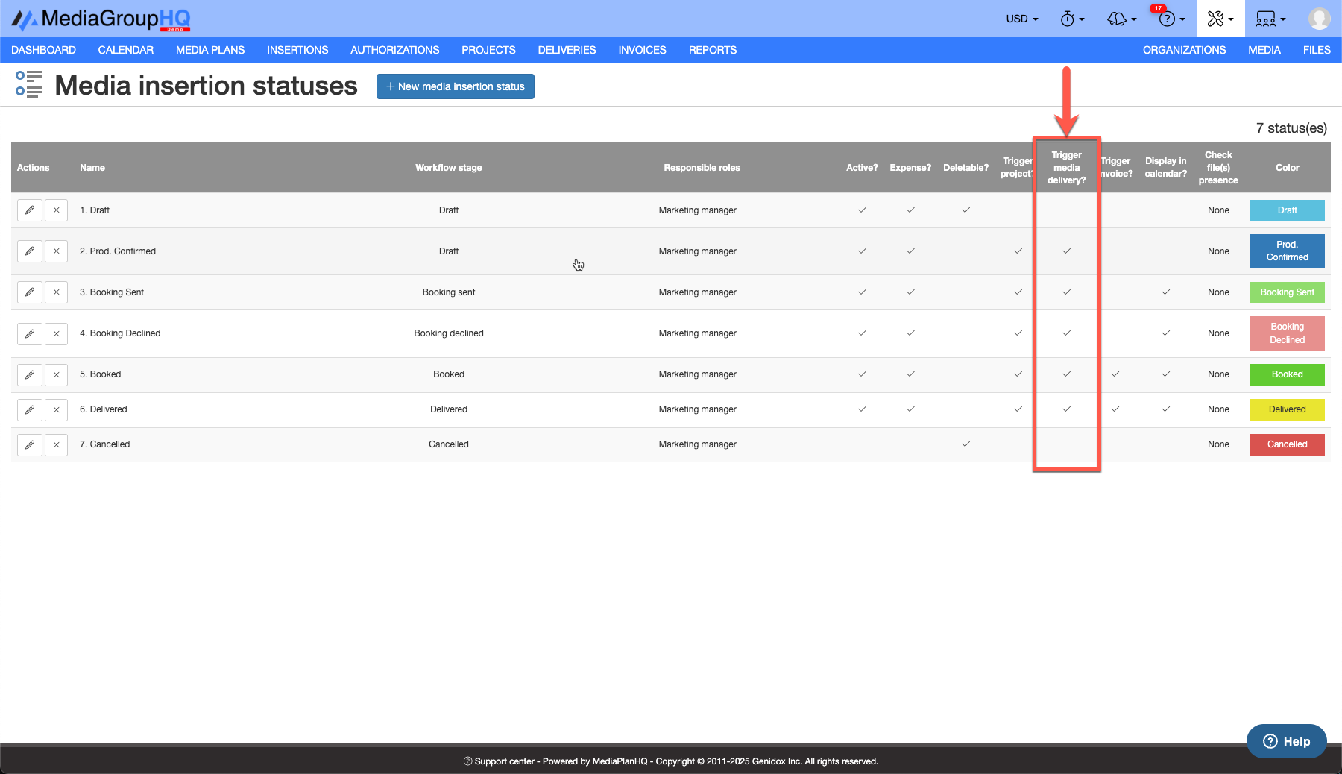Open the tools settings wrench menu
The width and height of the screenshot is (1342, 774).
(x=1220, y=19)
